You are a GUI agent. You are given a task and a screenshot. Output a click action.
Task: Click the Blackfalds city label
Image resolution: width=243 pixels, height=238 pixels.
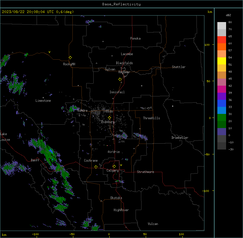[124, 63]
